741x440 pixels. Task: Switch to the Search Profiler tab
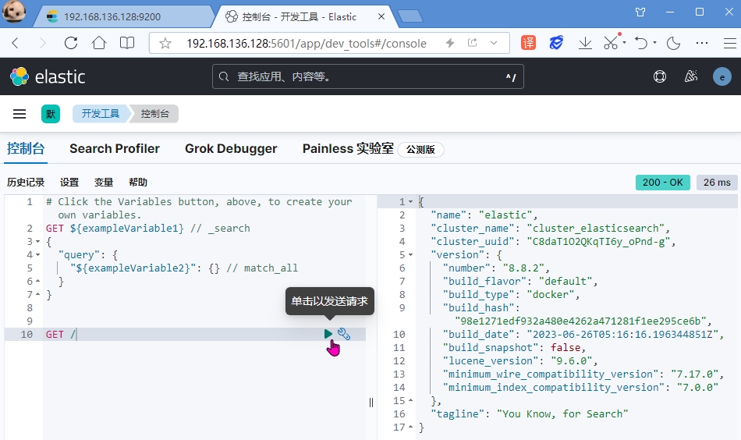tap(115, 148)
